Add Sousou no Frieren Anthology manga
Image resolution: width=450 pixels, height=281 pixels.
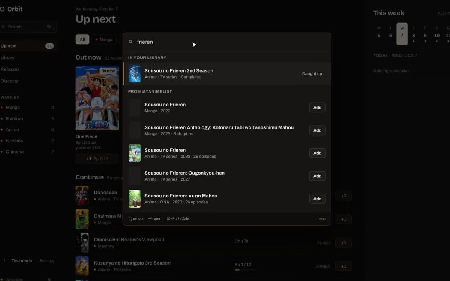click(x=317, y=130)
